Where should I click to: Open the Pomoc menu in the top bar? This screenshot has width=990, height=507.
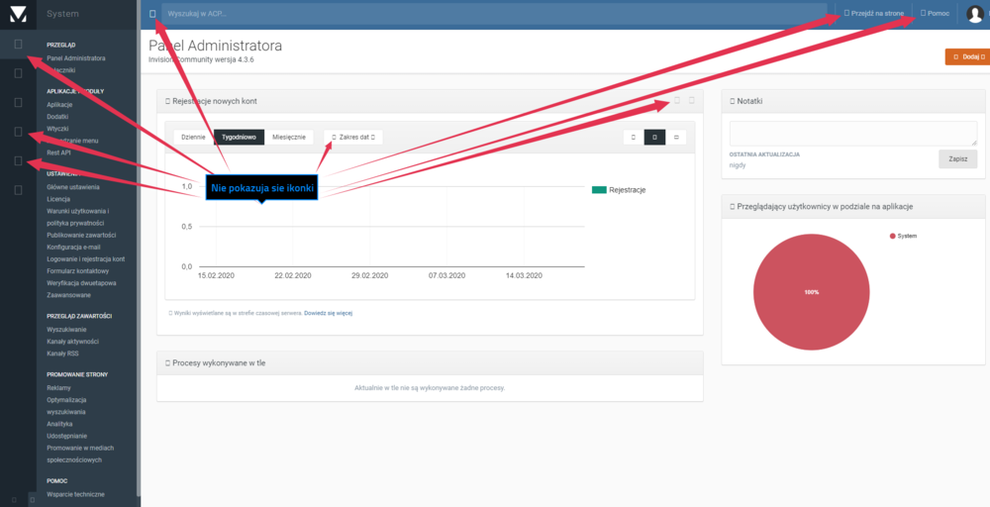coord(934,14)
